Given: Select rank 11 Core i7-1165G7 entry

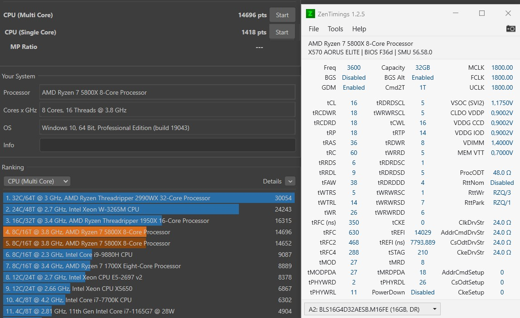Looking at the screenshot, I should point(149,311).
